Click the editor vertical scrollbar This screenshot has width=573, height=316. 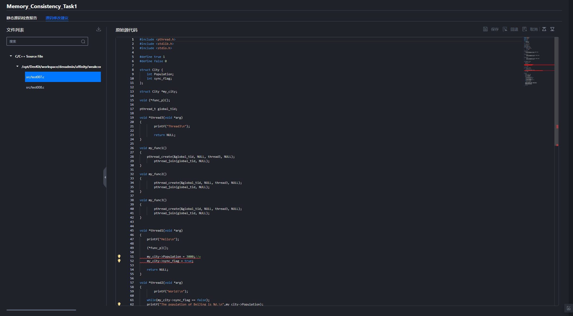coord(557,91)
